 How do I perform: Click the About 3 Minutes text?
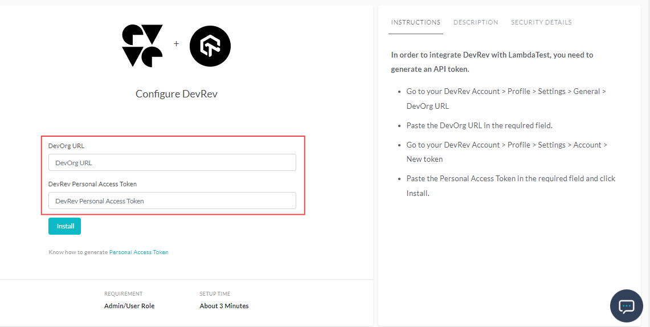pos(224,306)
